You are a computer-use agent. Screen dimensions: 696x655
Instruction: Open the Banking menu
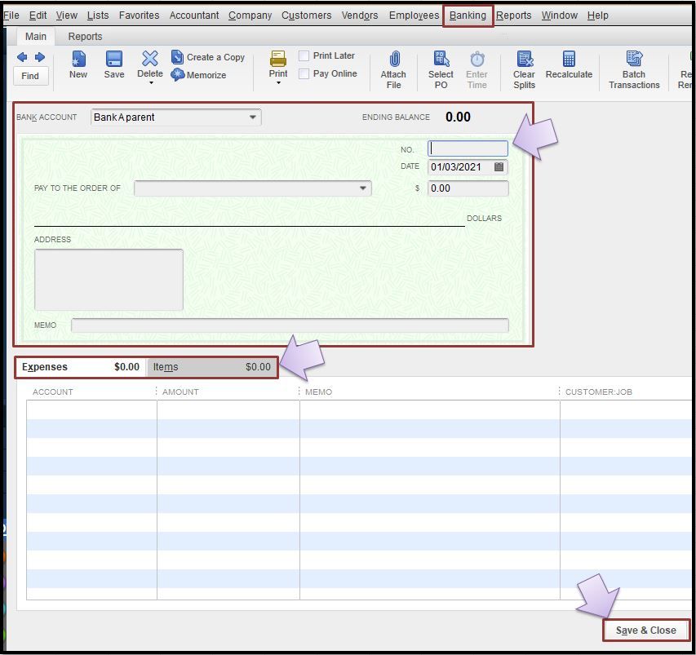click(x=468, y=15)
